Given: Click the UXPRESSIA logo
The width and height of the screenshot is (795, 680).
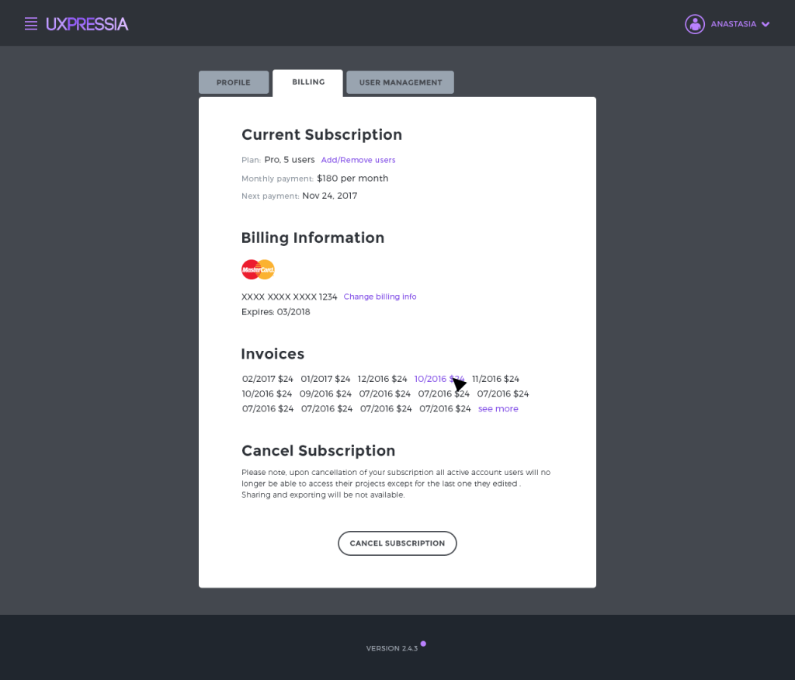Looking at the screenshot, I should 87,24.
